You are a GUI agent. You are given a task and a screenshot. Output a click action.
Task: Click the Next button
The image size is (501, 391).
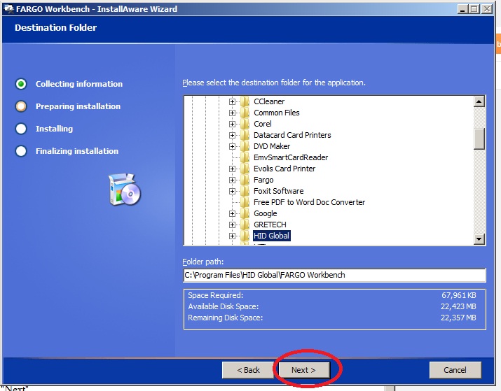(304, 370)
